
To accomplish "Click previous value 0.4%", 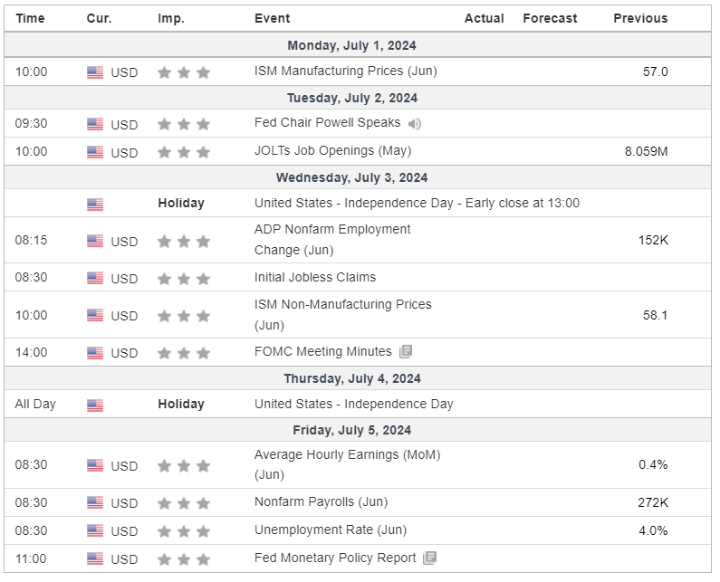I will click(653, 464).
